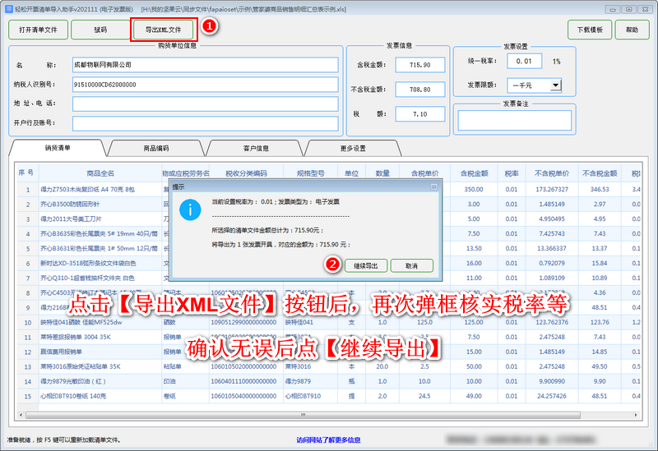Click the 访问网站了解更多信息 link
This screenshot has height=451, width=658.
[328, 439]
